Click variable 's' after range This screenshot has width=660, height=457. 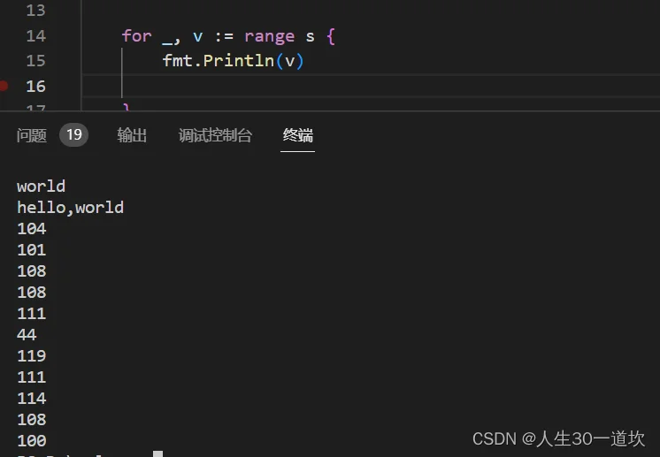point(311,36)
